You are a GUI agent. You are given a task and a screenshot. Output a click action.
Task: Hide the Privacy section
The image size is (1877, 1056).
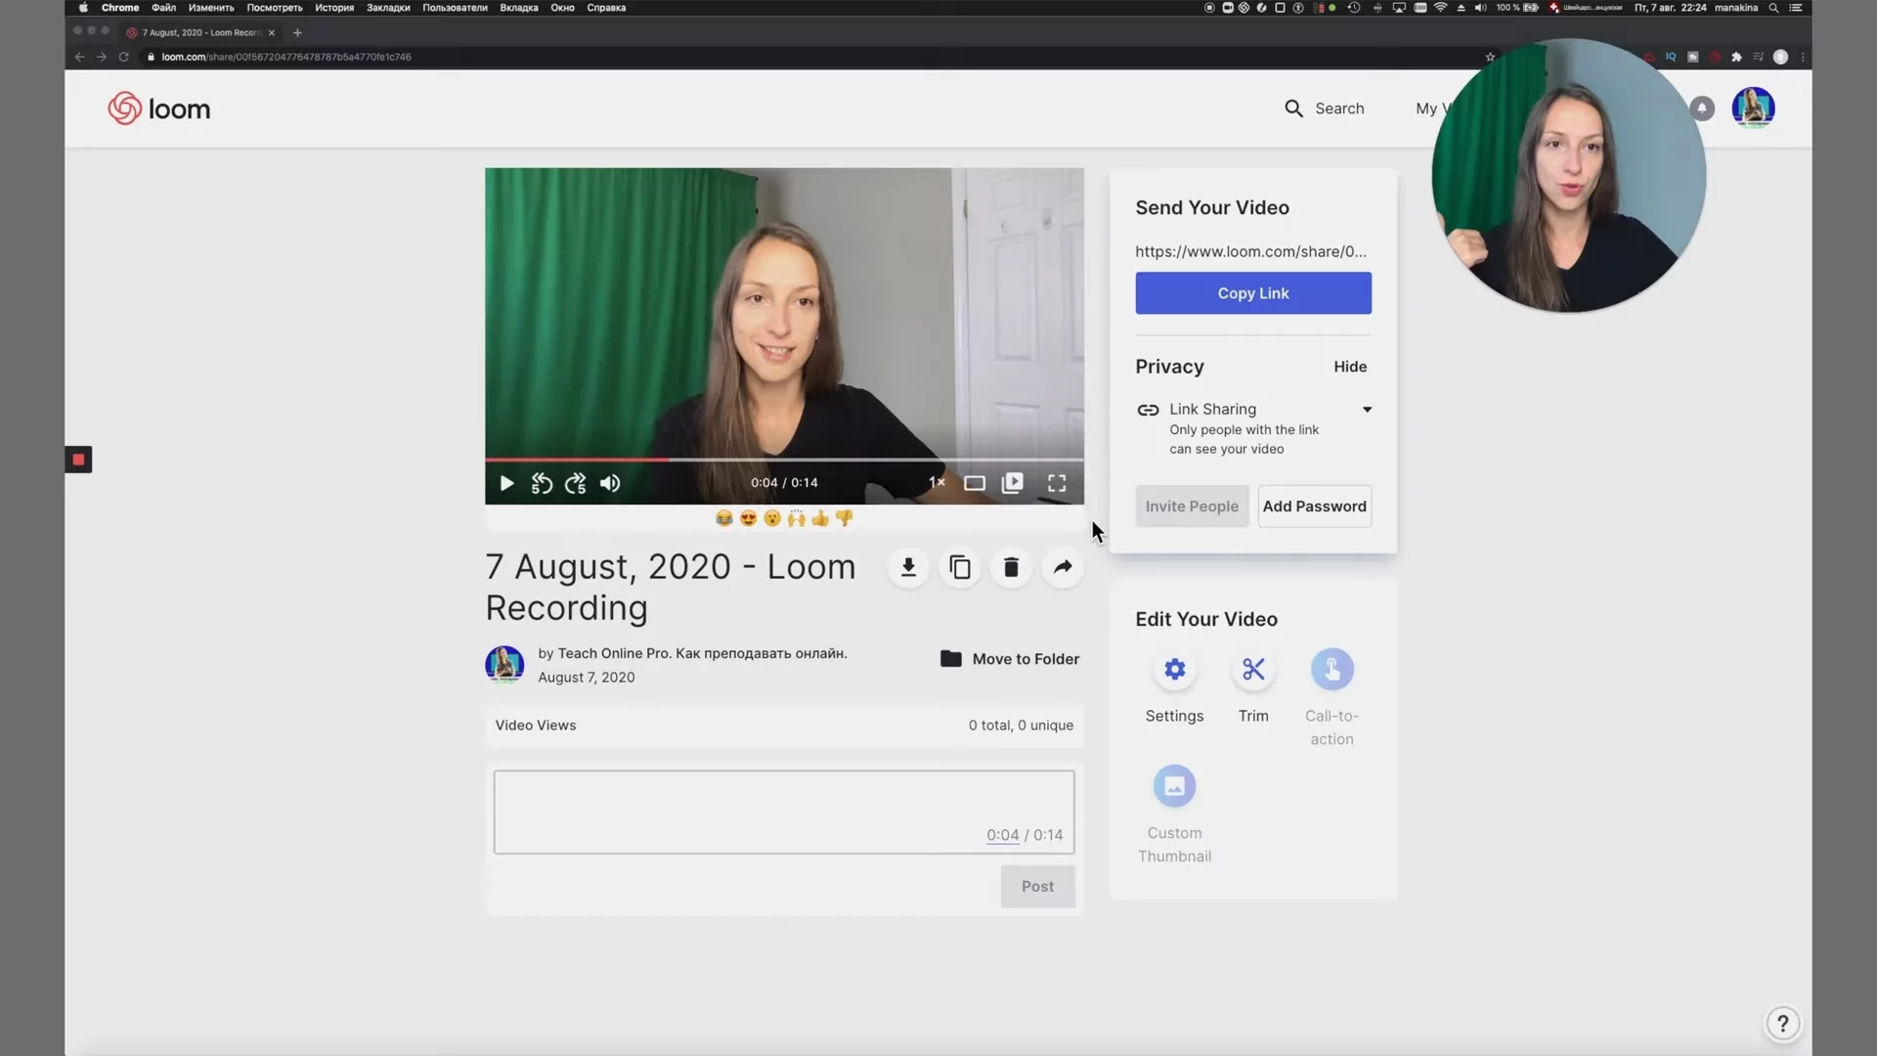[1350, 367]
